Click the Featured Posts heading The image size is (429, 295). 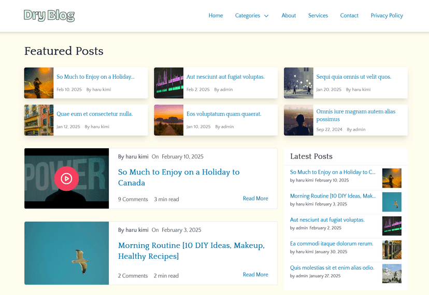pyautogui.click(x=64, y=51)
